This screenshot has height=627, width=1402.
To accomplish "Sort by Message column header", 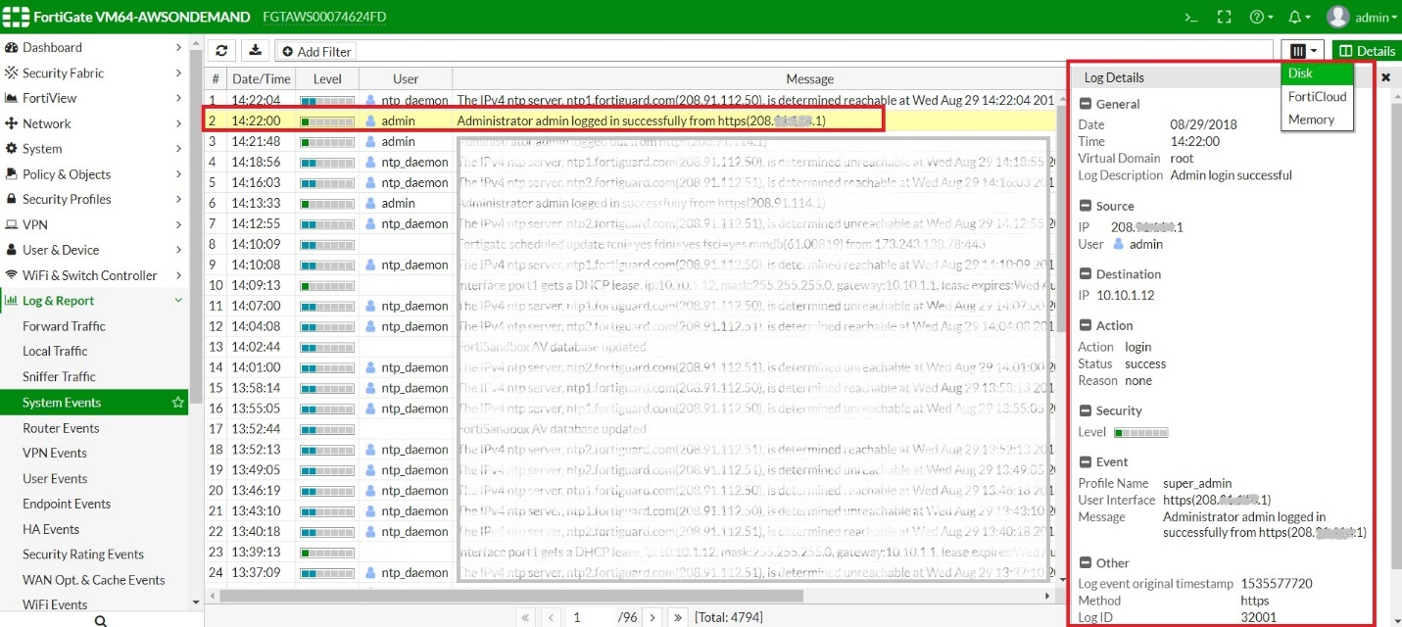I will (x=809, y=78).
